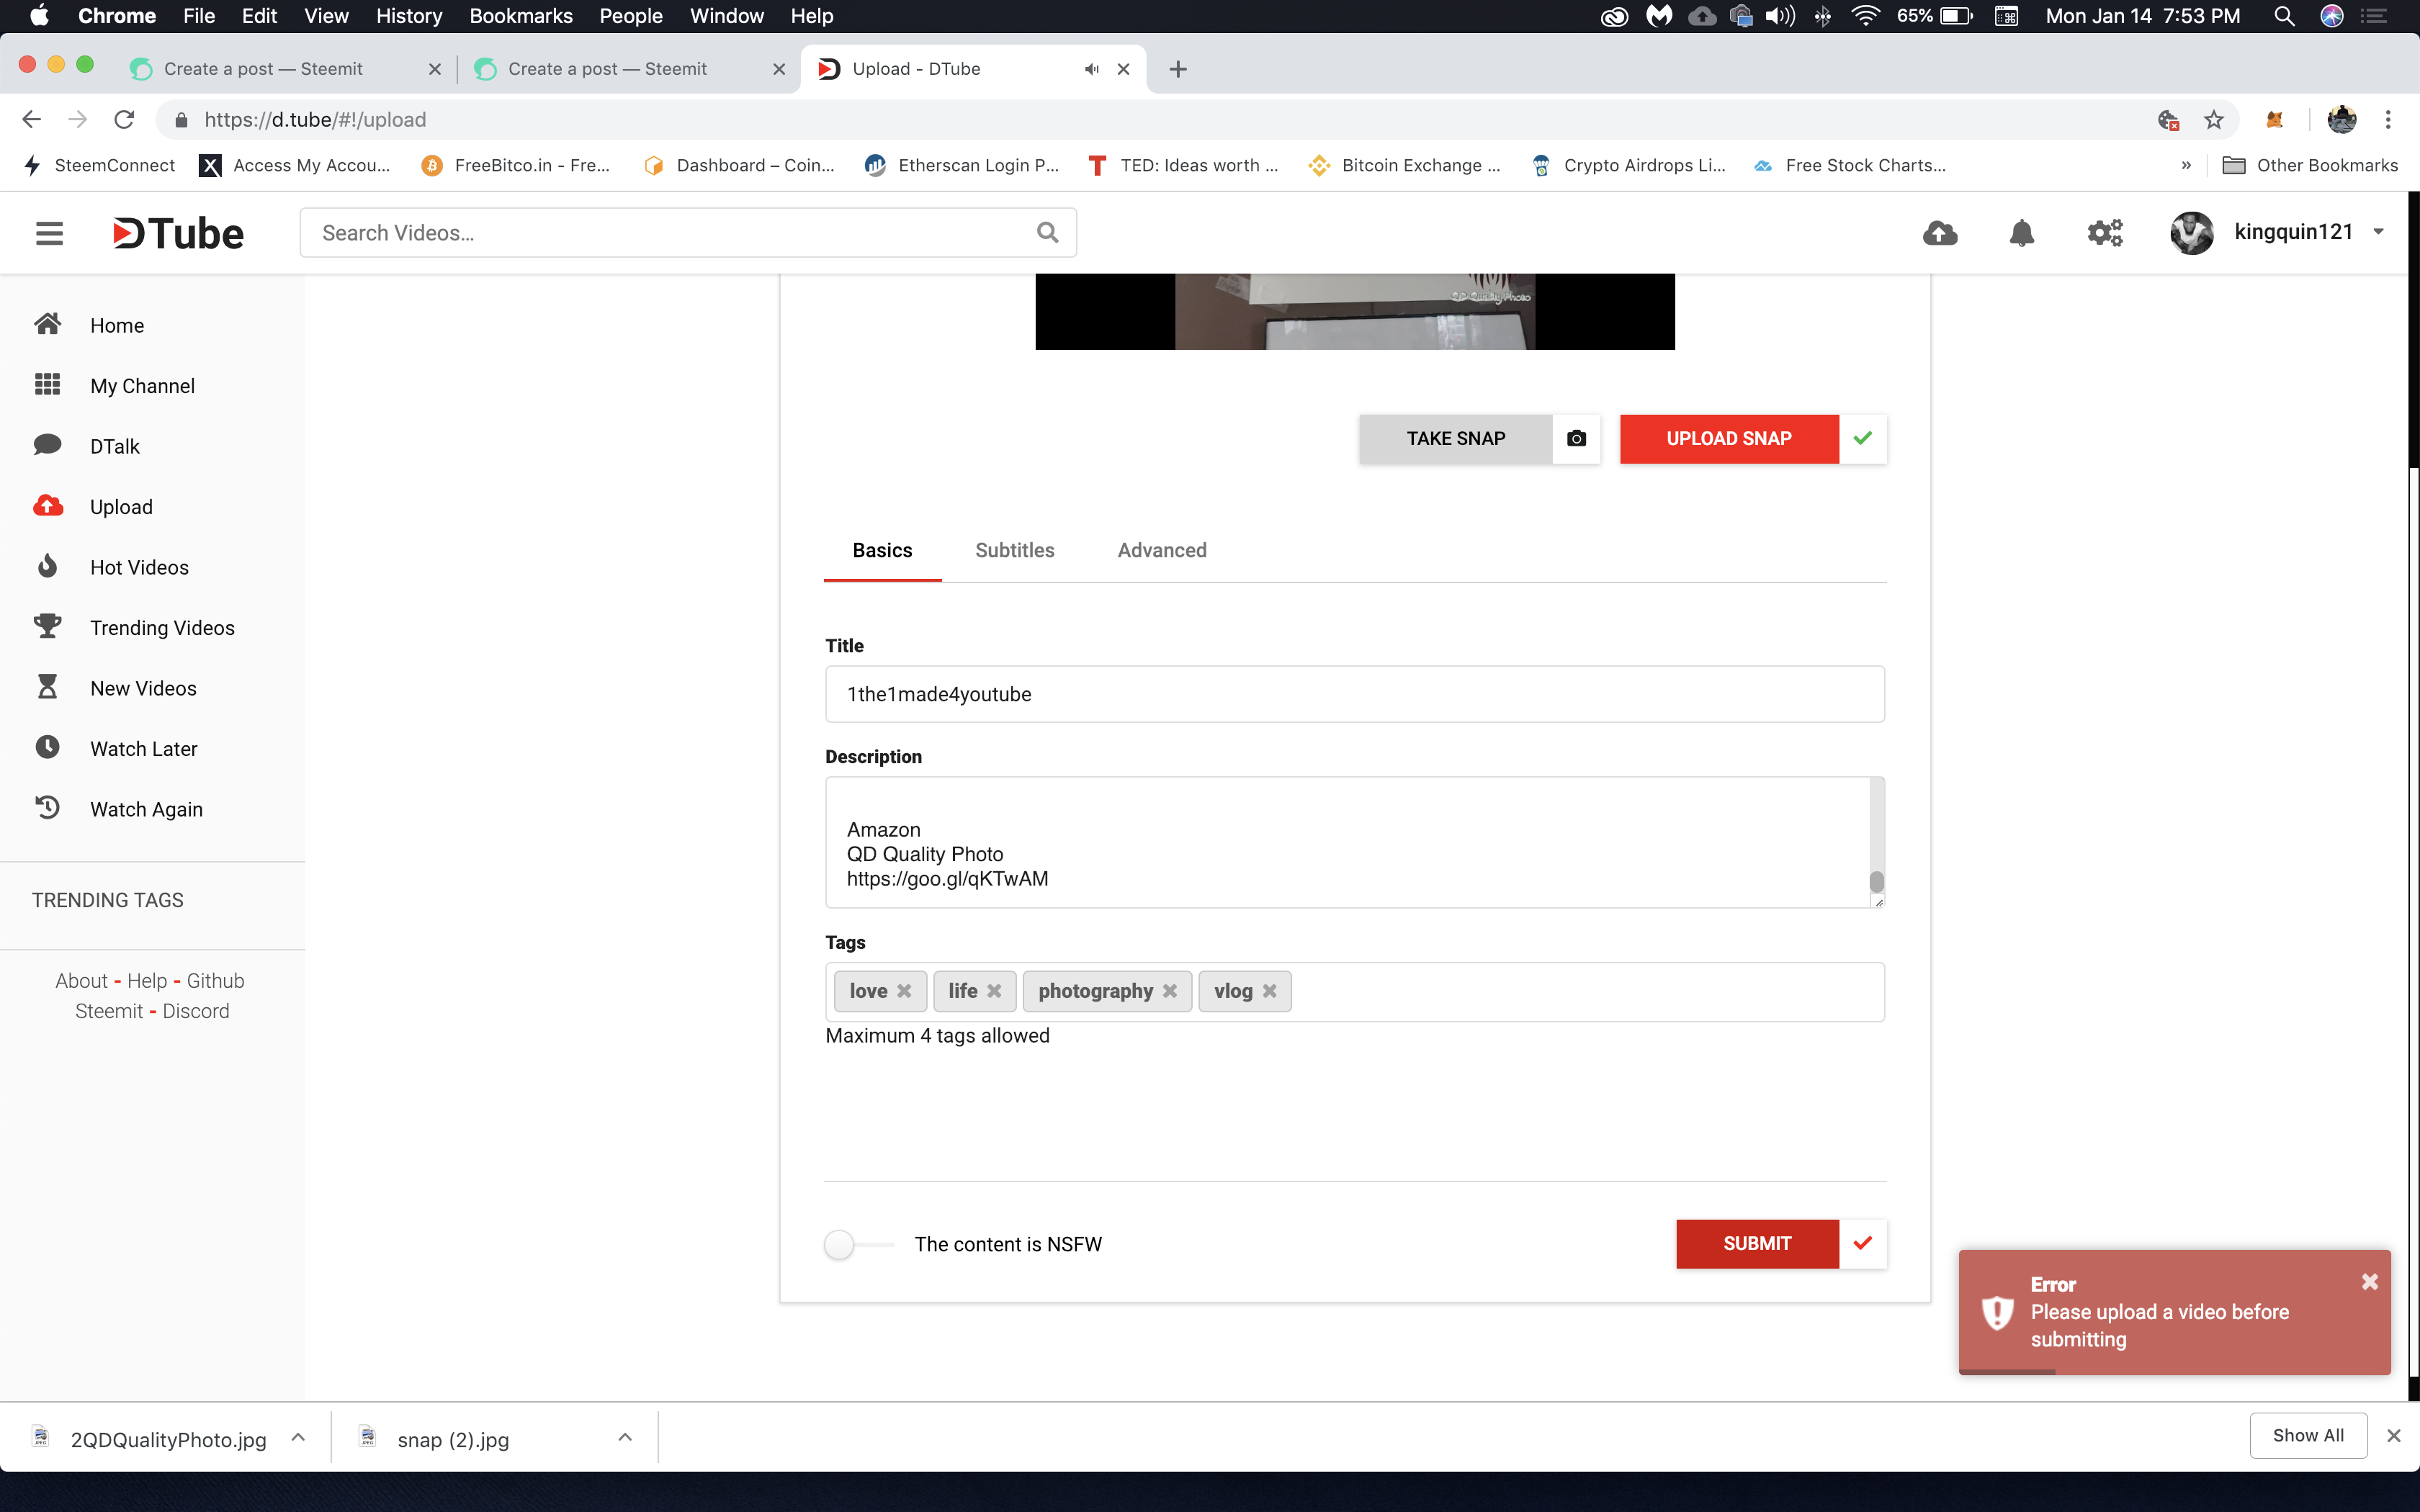Open the snap (2).jpg download menu arrow
The height and width of the screenshot is (1512, 2420).
point(625,1438)
